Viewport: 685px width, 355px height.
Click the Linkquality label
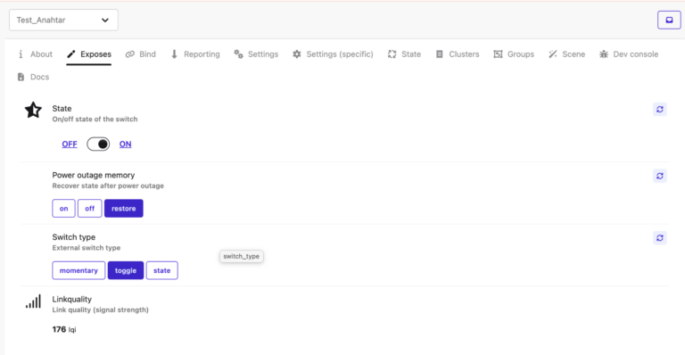[x=72, y=299]
